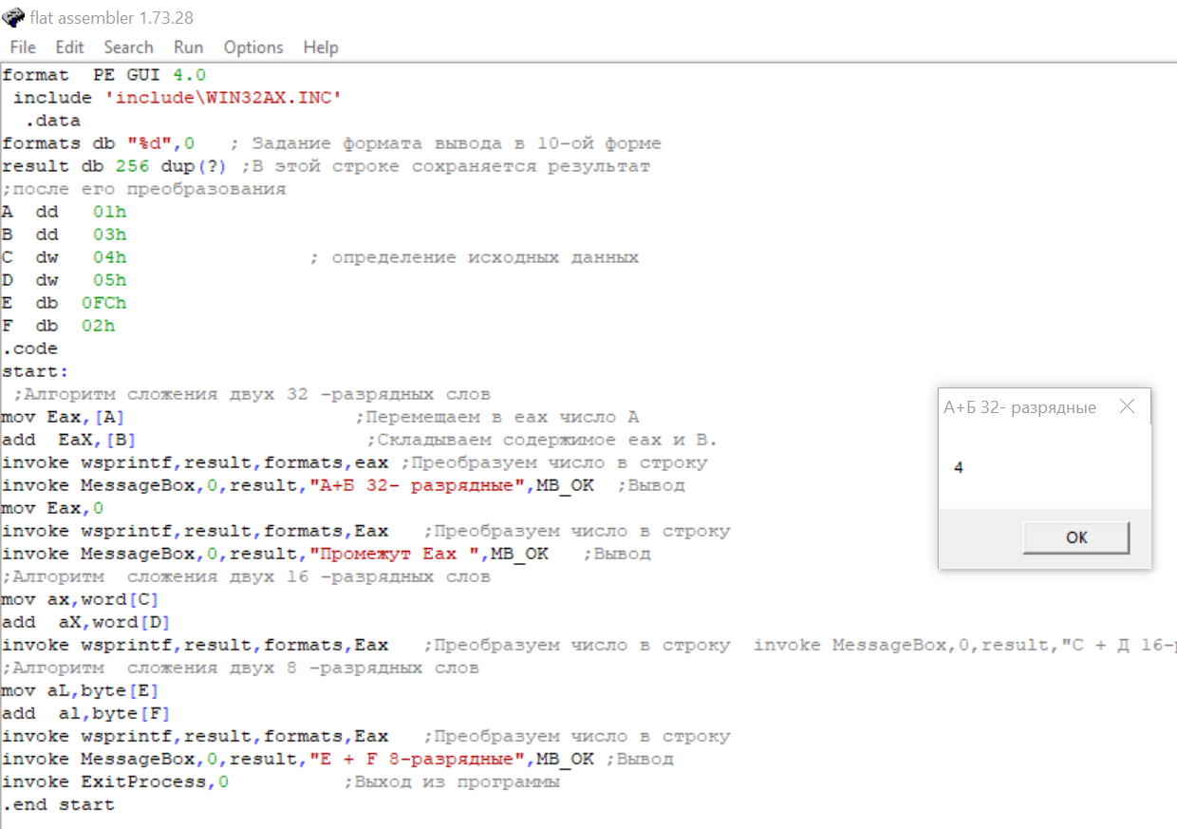Click the E db 0FCh data line

coord(65,303)
